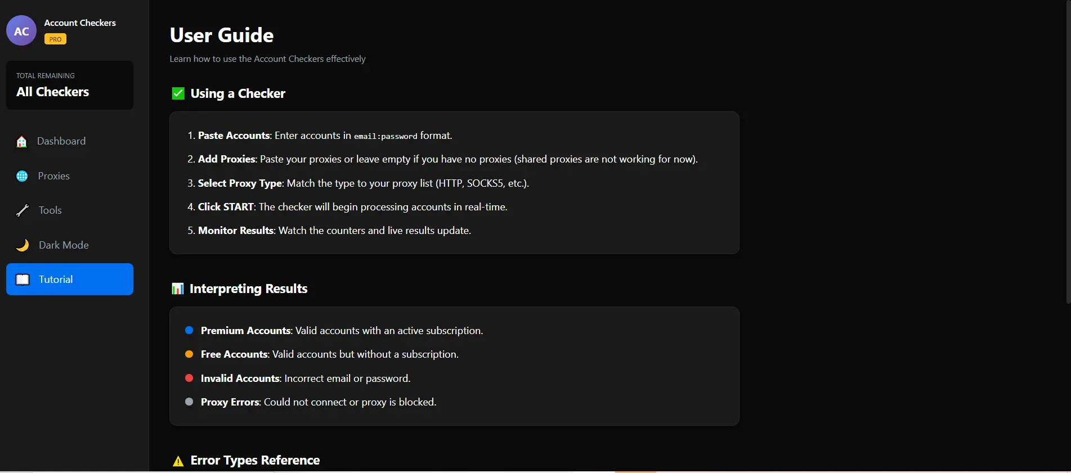Click the vertical page scrollbar

1068,152
